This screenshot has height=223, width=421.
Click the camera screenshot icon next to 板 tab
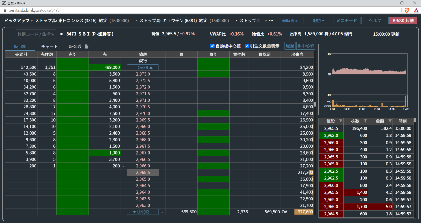[x=24, y=47]
